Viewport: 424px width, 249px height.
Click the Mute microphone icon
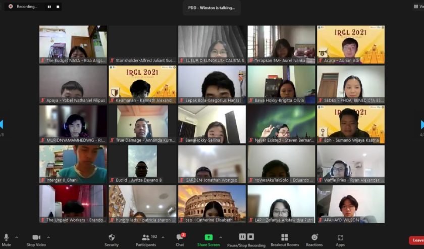(x=6, y=237)
